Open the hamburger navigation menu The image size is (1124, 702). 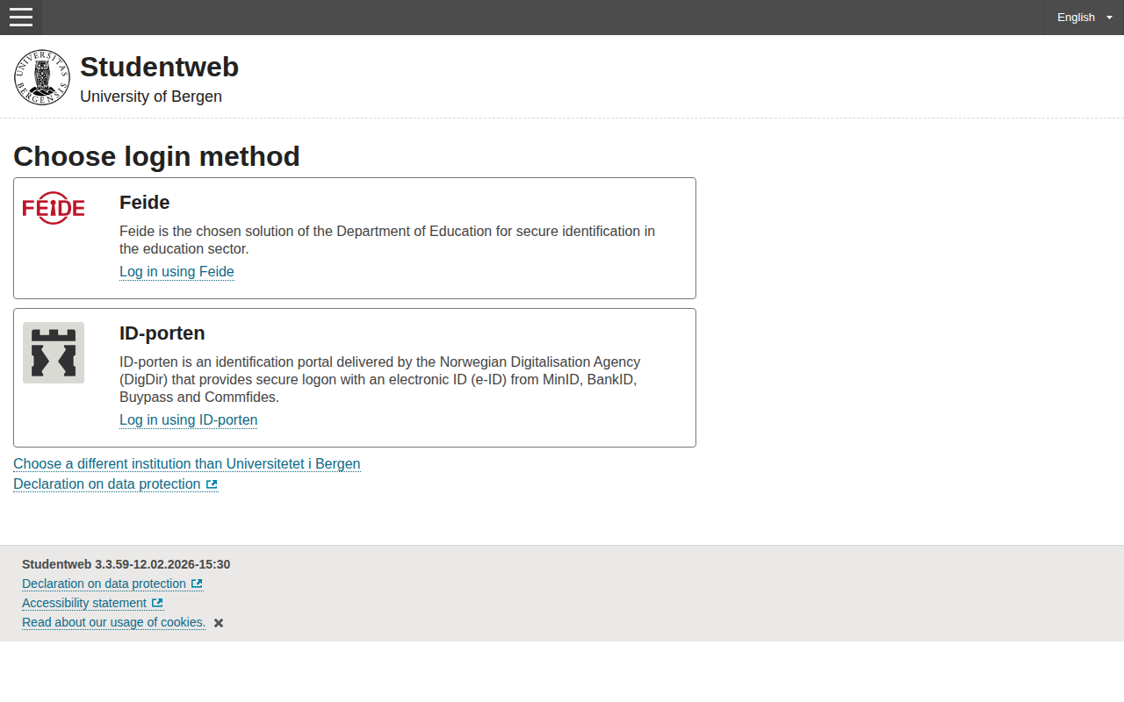pyautogui.click(x=20, y=18)
